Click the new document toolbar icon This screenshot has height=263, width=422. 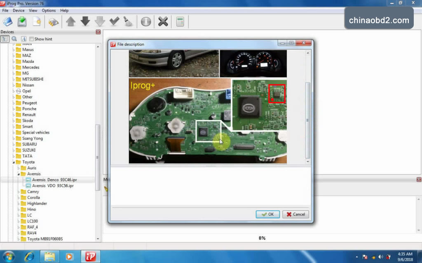coord(37,22)
